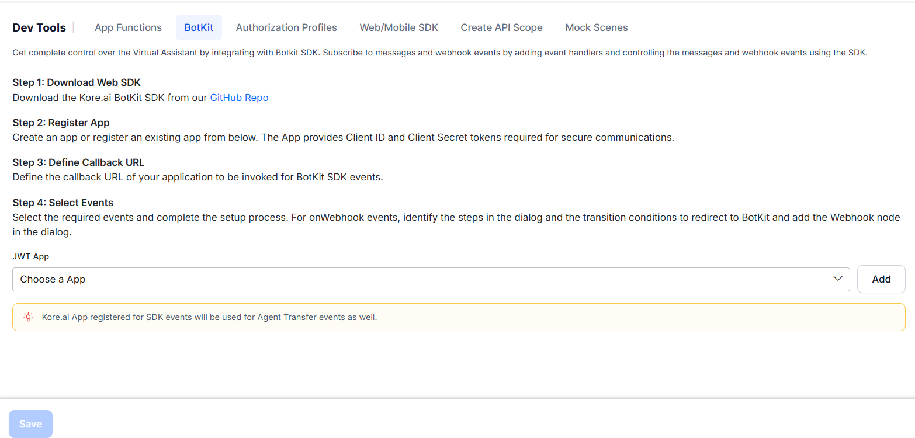Switch to the App Functions tab
This screenshot has width=915, height=438.
[128, 27]
